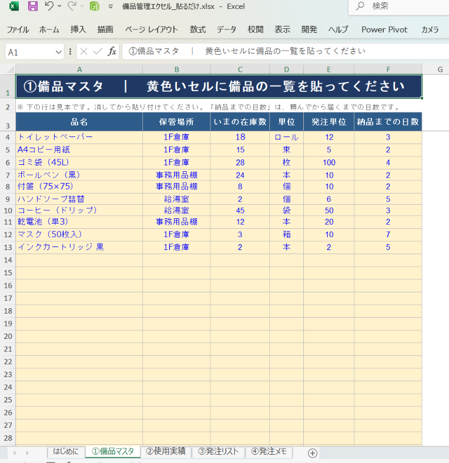
Task: Click the redo arrow icon
Action: point(72,6)
